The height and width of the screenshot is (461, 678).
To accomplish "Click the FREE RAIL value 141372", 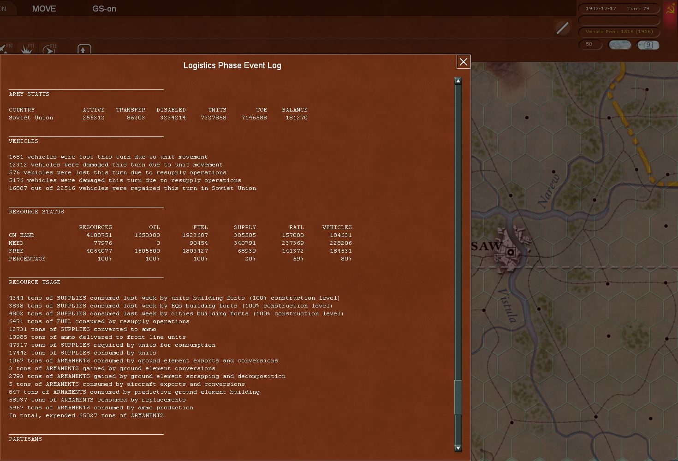I will (293, 251).
